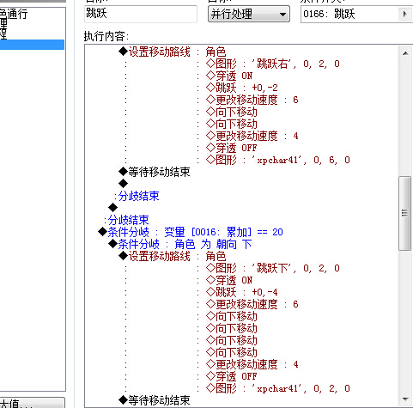The height and width of the screenshot is (408, 413).
Task: Select 更改移动速度 : 4 above 'xpchar41', 0, 6, 0 block
Action: click(x=252, y=136)
